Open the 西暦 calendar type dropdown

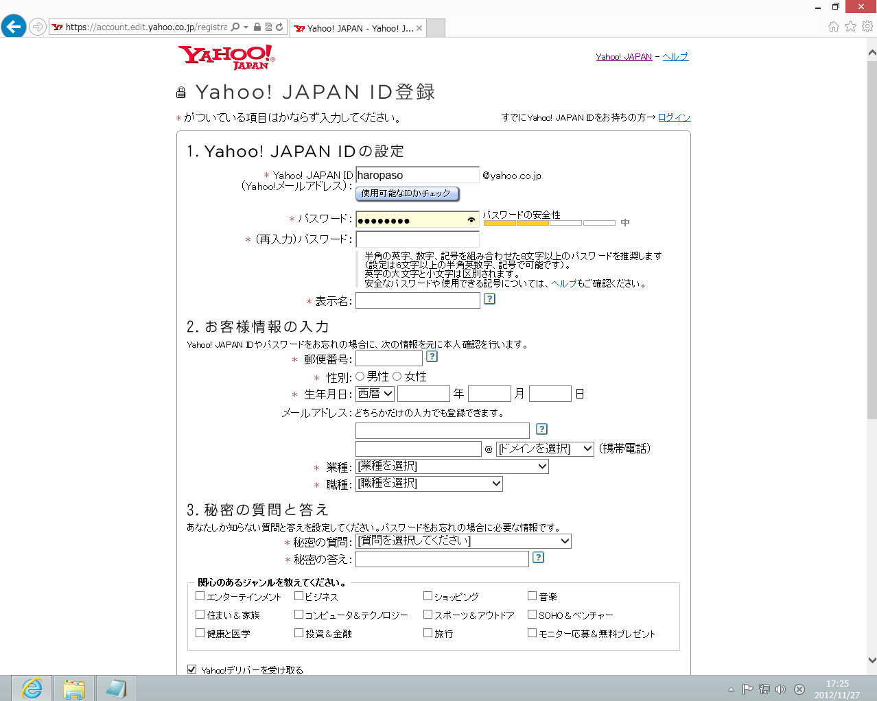click(375, 394)
